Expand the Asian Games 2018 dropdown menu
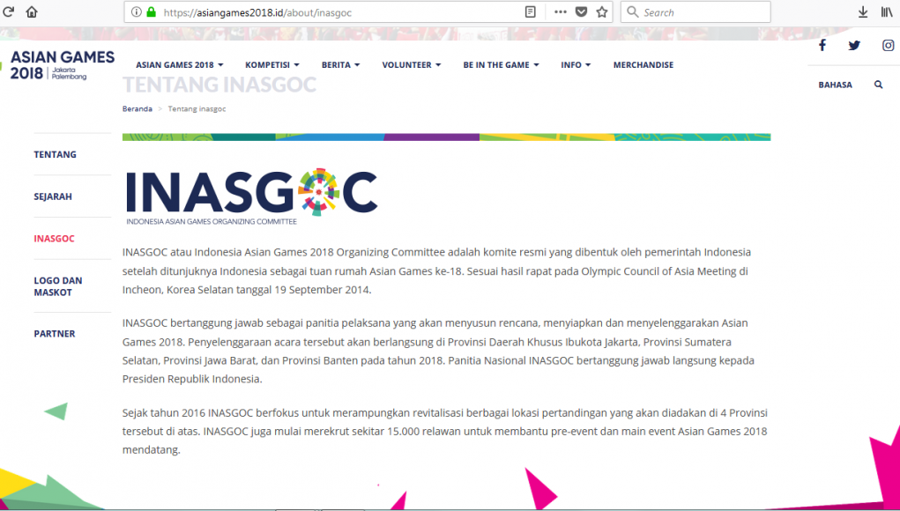Image resolution: width=900 pixels, height=511 pixels. tap(179, 65)
